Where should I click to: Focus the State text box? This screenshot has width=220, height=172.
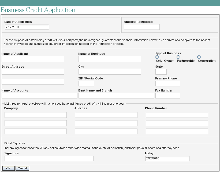click(161, 72)
